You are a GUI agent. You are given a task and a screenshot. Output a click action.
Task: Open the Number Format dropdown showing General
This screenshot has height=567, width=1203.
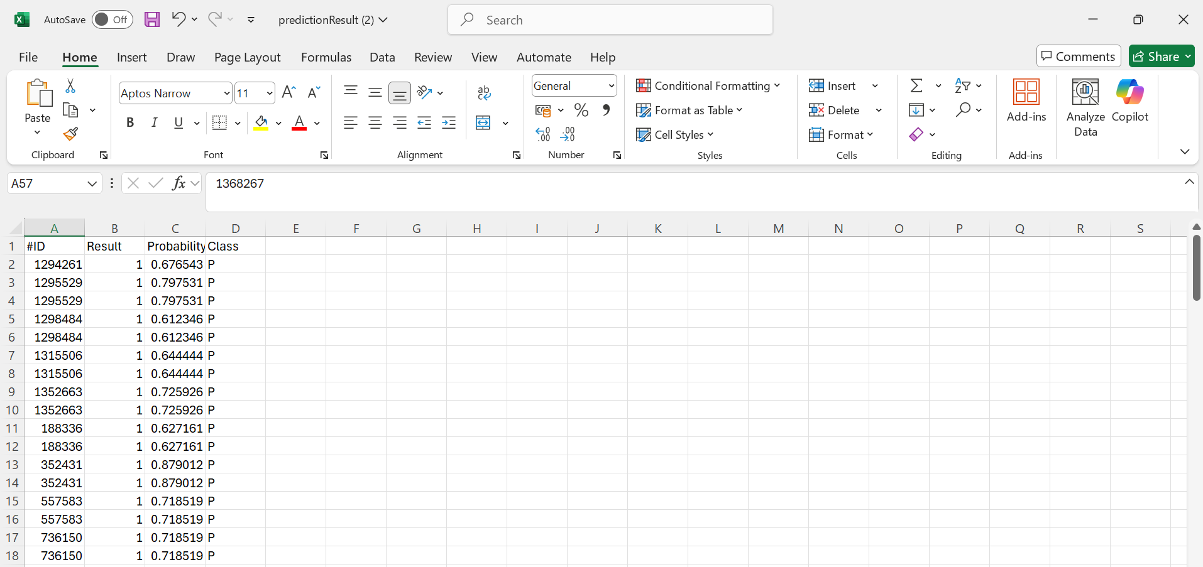pyautogui.click(x=574, y=86)
